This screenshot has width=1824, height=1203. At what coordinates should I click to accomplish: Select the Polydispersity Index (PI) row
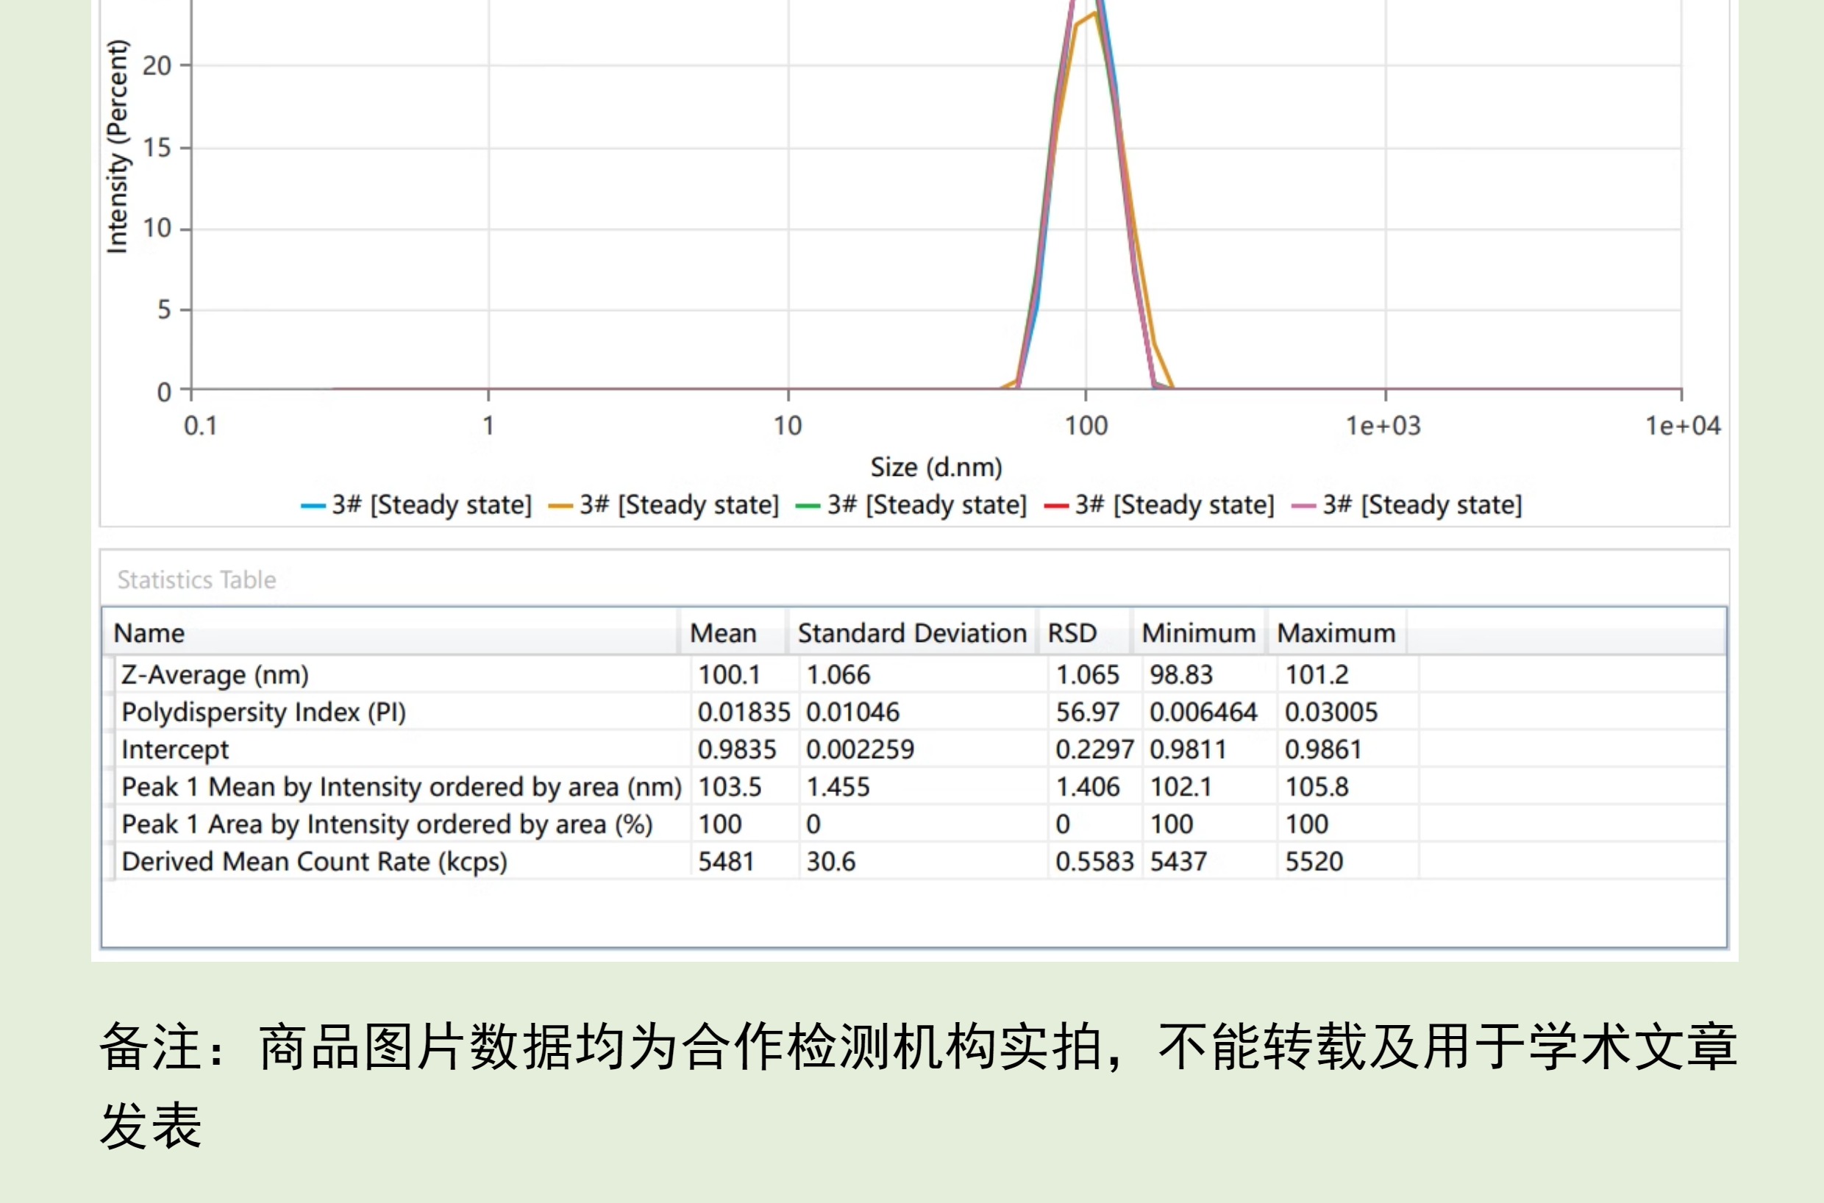tap(263, 712)
